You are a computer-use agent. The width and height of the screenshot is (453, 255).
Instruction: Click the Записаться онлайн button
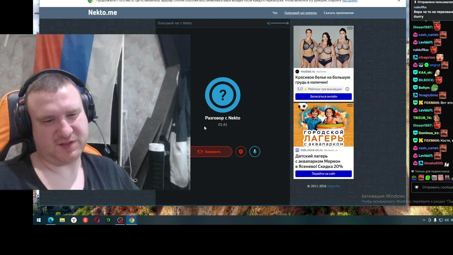323,96
